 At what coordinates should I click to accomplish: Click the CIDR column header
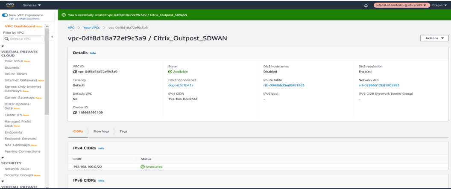(77, 159)
